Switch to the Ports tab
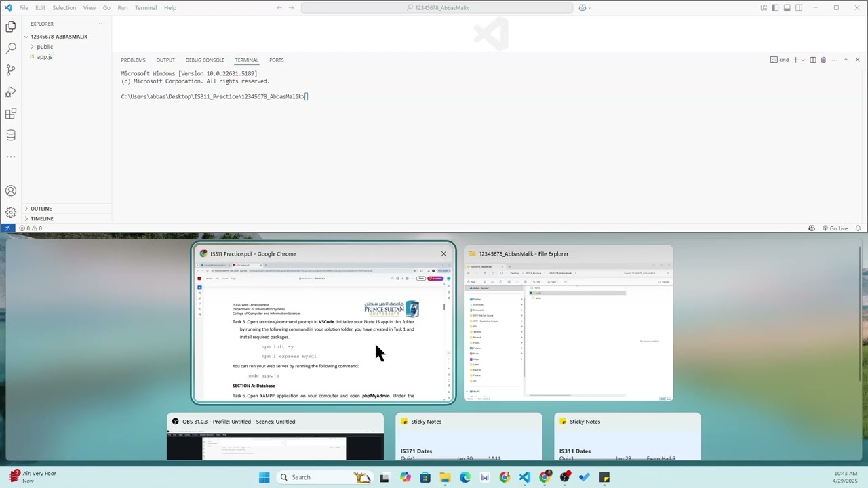868x488 pixels. coord(276,60)
